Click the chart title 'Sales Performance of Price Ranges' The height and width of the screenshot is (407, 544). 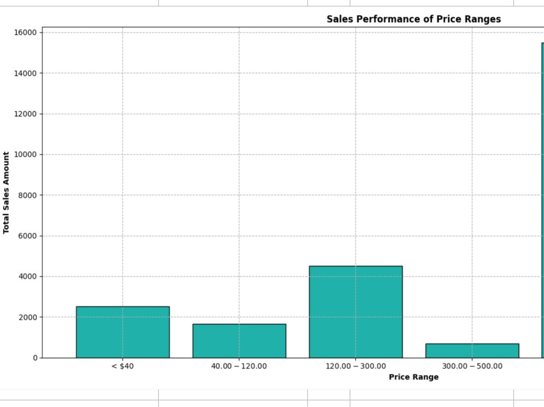(x=413, y=19)
